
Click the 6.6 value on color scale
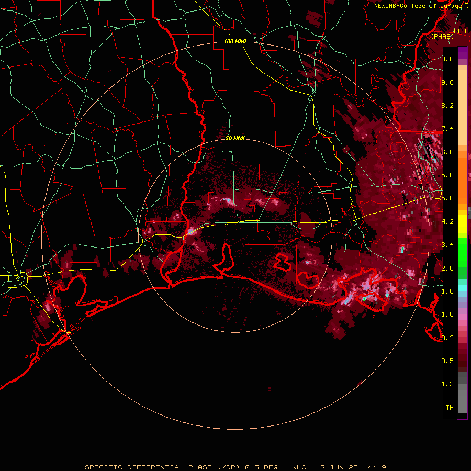click(x=447, y=152)
